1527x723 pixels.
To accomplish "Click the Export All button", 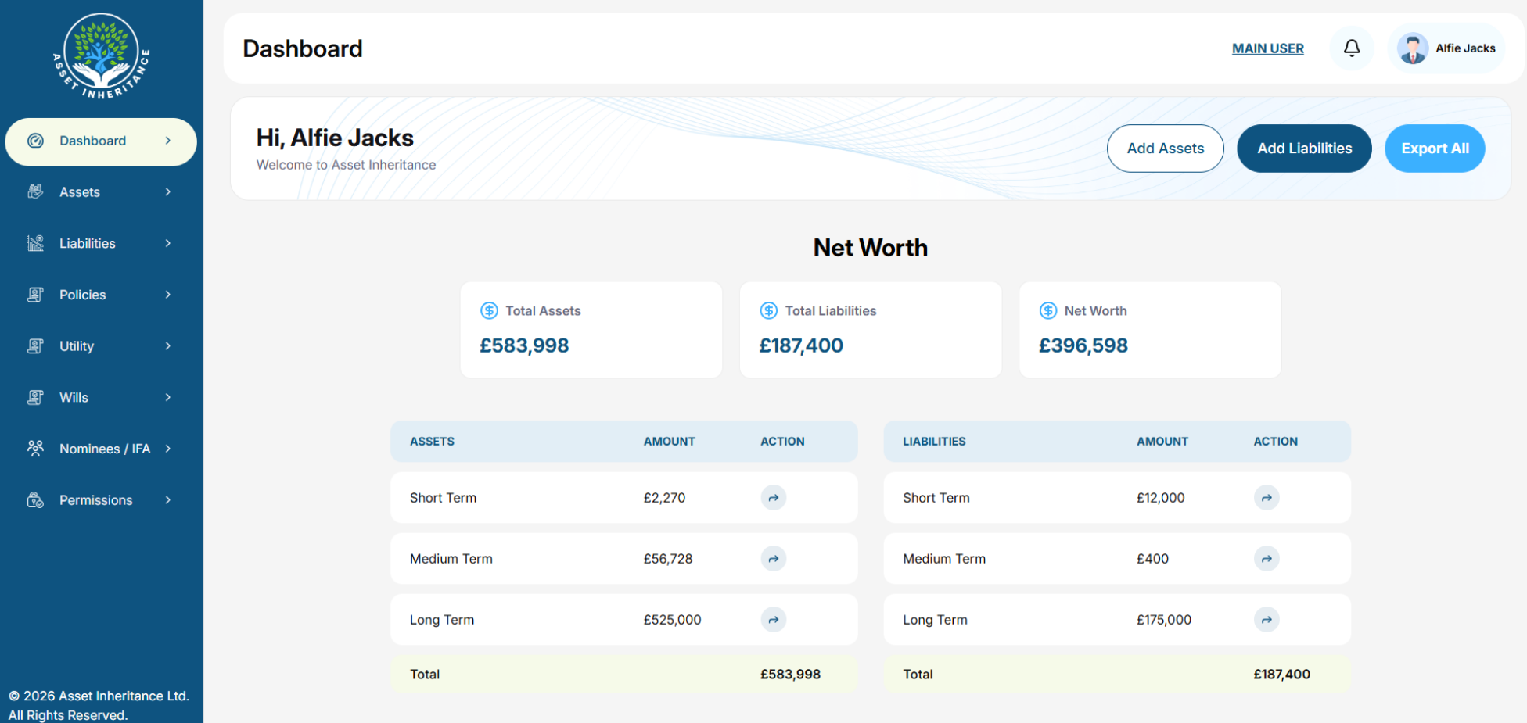I will [x=1434, y=149].
